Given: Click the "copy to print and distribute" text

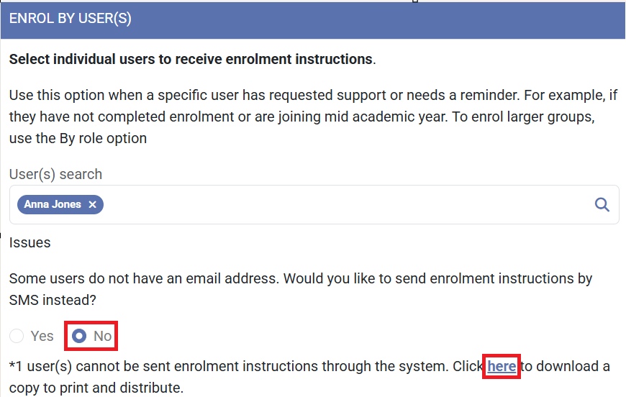Looking at the screenshot, I should 96,388.
